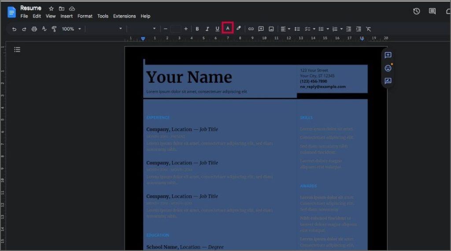Screen dimensions: 451x251
Task: Expand numbered list options arrow
Action: click(341, 29)
